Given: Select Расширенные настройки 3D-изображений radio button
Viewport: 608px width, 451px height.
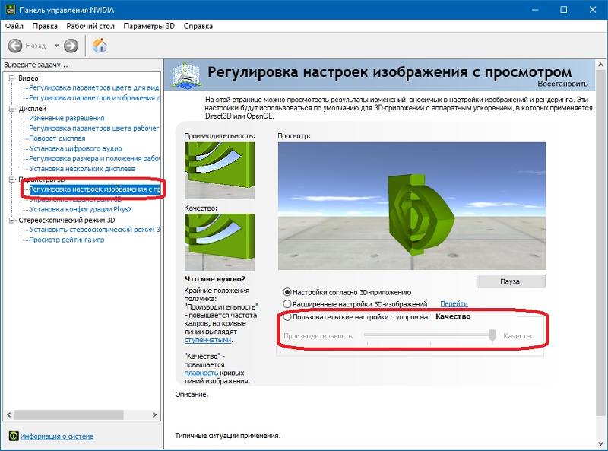Looking at the screenshot, I should coord(287,304).
